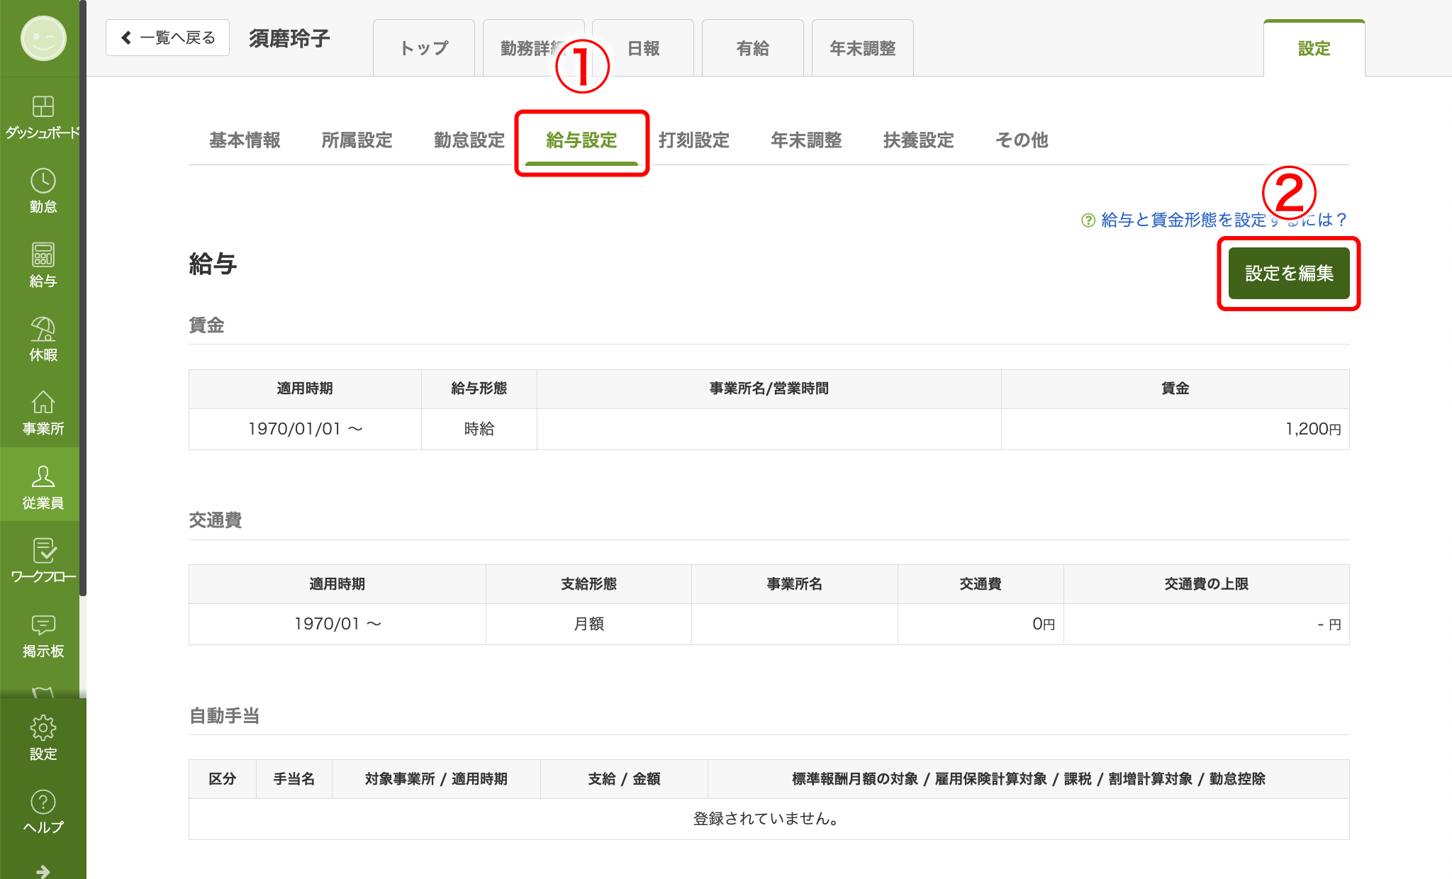Image resolution: width=1452 pixels, height=879 pixels.
Task: Open the 扶養設定 tab
Action: [918, 140]
